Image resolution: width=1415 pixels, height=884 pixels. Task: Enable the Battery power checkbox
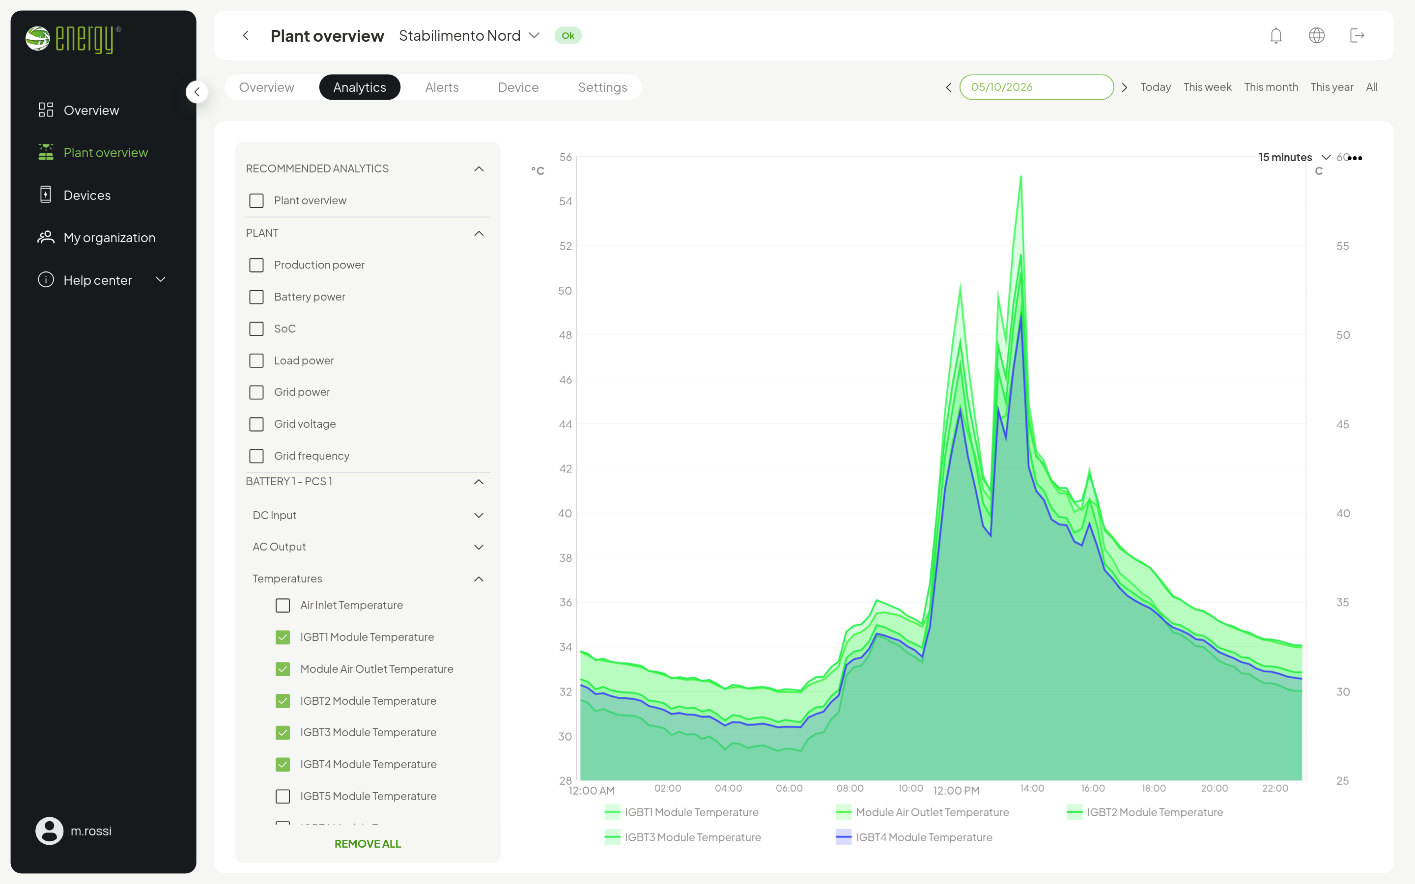click(256, 297)
